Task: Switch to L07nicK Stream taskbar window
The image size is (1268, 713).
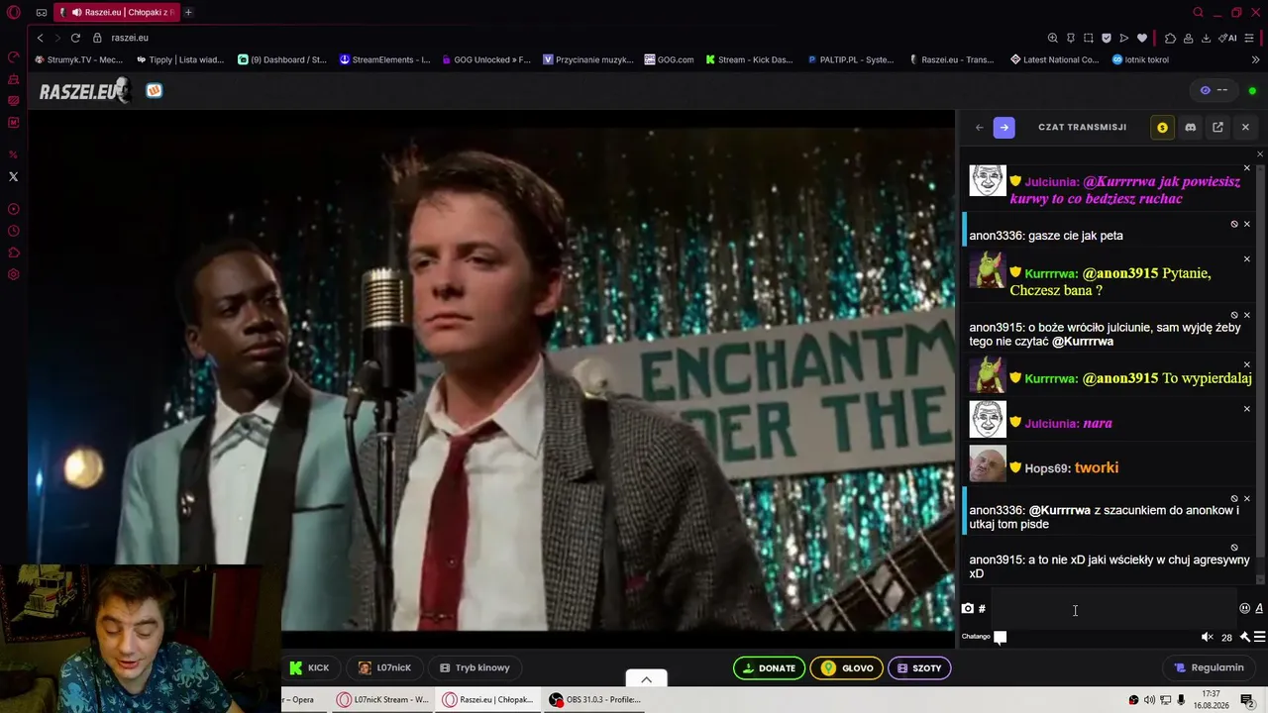Action: point(382,699)
